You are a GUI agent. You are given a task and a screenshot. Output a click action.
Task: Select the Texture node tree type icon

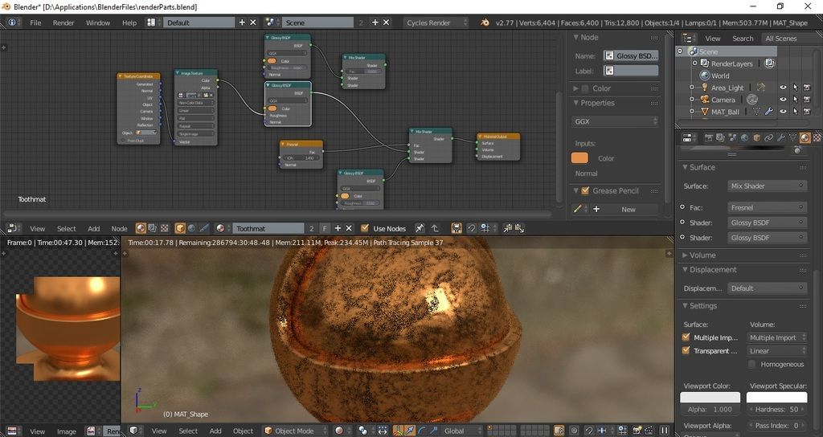tap(164, 228)
